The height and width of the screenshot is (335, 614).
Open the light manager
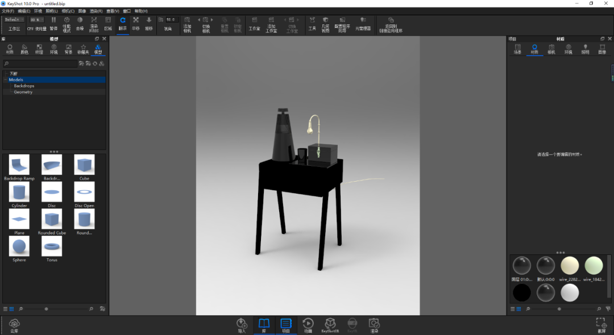(363, 24)
